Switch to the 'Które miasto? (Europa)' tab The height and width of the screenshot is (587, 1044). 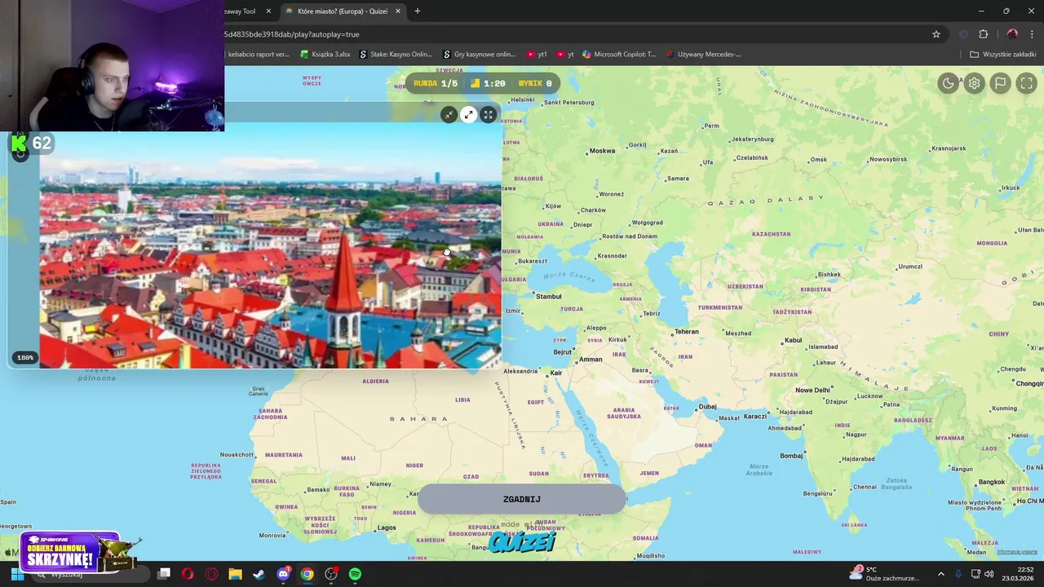point(343,11)
